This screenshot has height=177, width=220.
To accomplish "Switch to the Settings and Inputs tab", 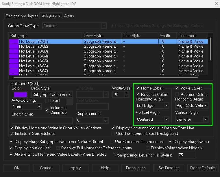I will click(x=22, y=16).
